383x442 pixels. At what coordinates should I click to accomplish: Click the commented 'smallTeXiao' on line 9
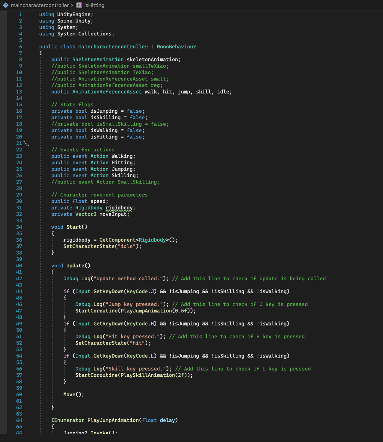tap(149, 66)
